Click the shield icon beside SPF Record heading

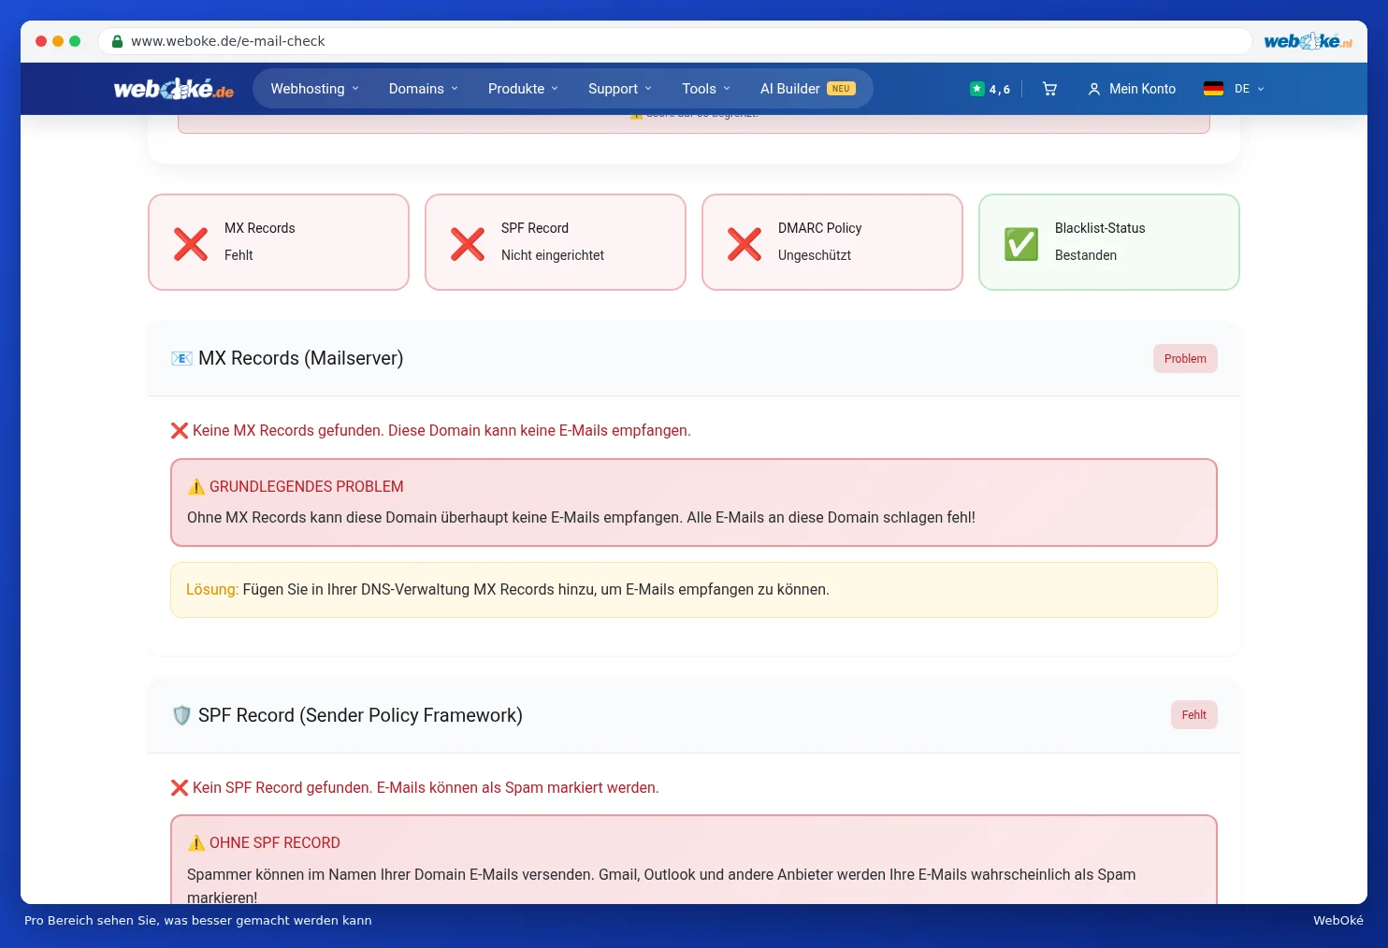click(181, 715)
